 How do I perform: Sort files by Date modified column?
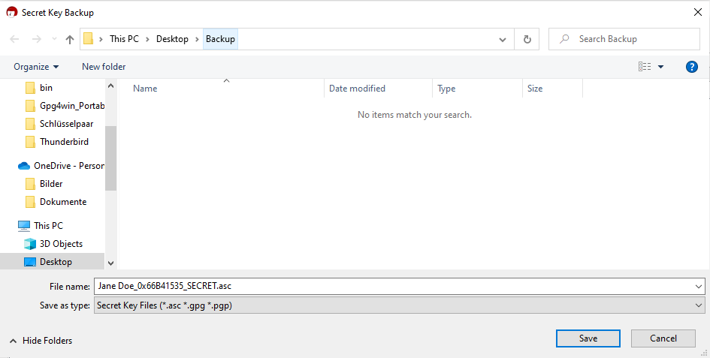coord(357,89)
